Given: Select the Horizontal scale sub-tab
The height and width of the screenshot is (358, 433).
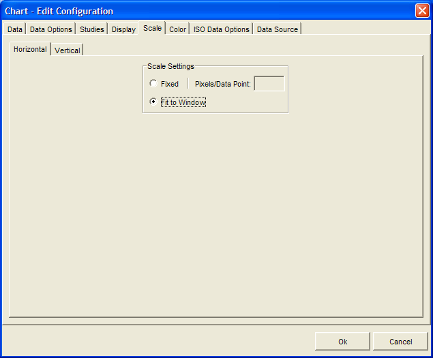Looking at the screenshot, I should coord(30,49).
